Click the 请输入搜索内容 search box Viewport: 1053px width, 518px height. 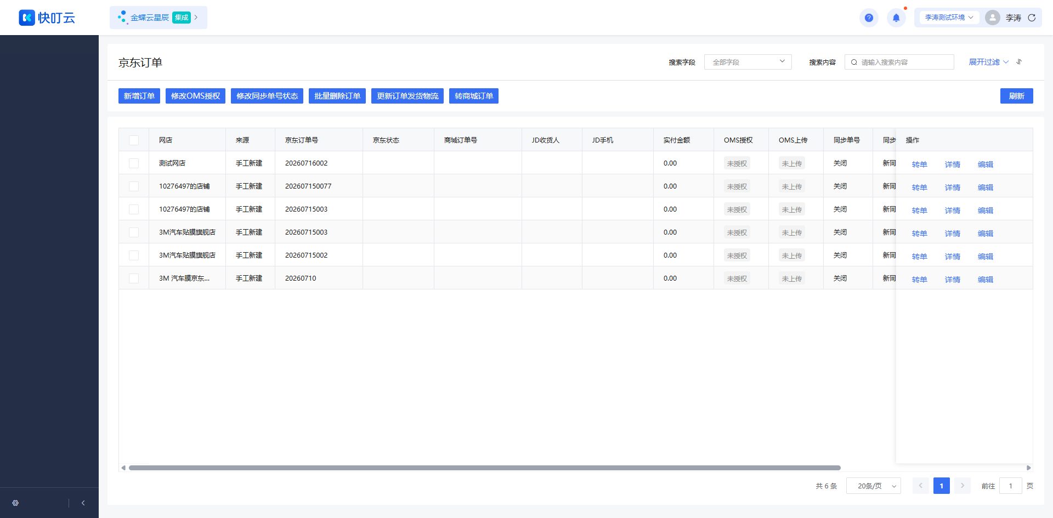point(899,62)
